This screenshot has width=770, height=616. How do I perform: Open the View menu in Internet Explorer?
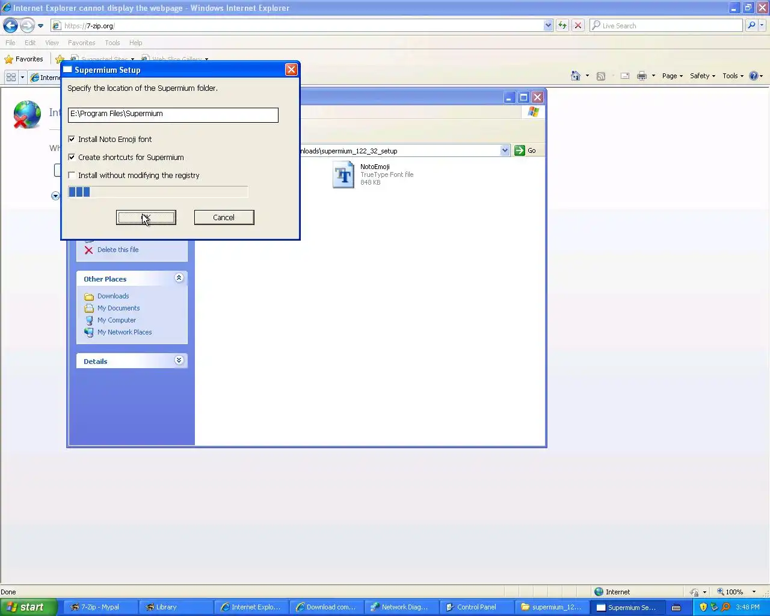coord(52,43)
